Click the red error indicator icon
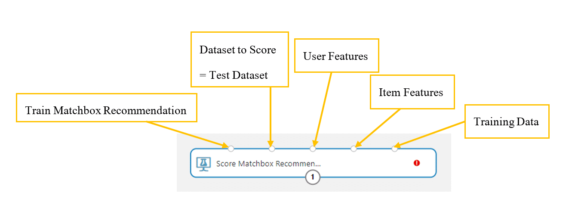The image size is (575, 202). (416, 163)
